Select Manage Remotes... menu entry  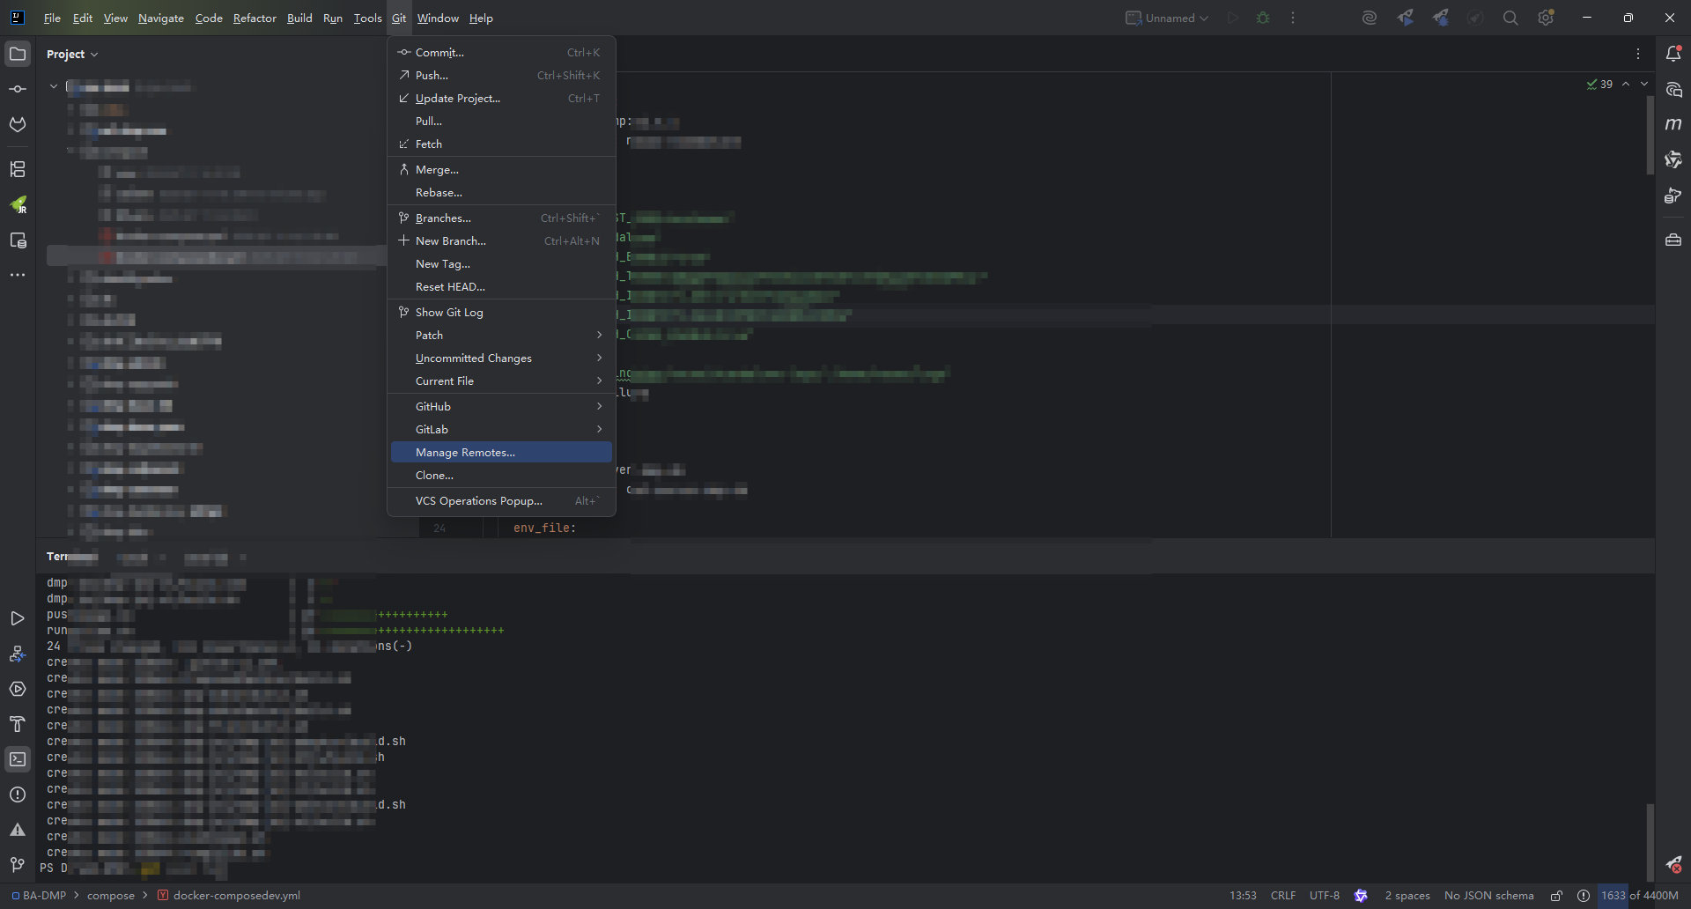tap(501, 452)
